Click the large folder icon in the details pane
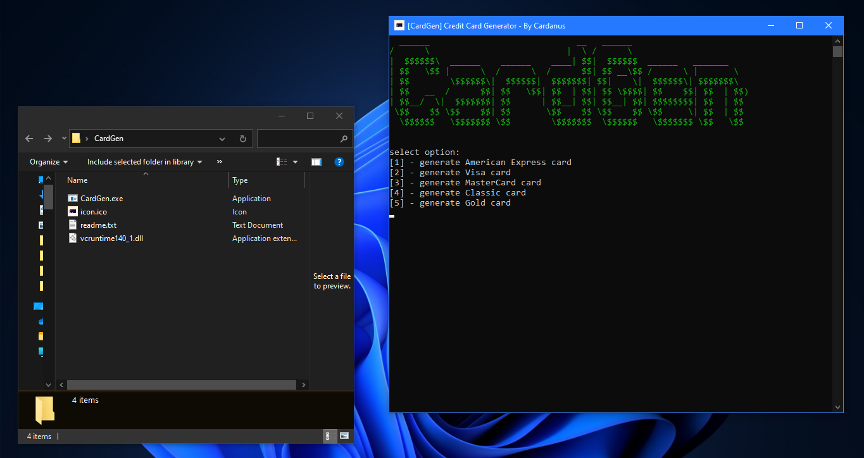 (x=45, y=411)
